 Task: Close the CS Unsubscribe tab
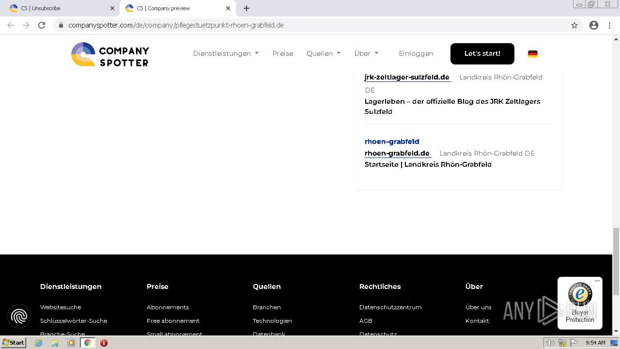[x=112, y=8]
